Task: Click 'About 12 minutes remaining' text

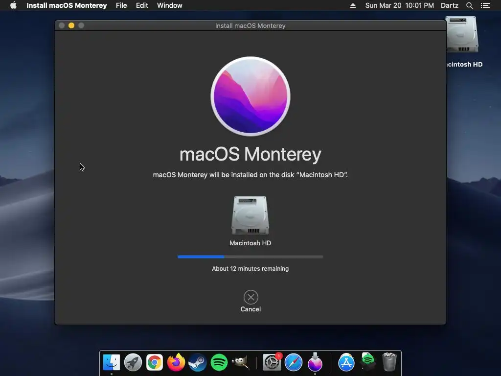Action: (250, 269)
